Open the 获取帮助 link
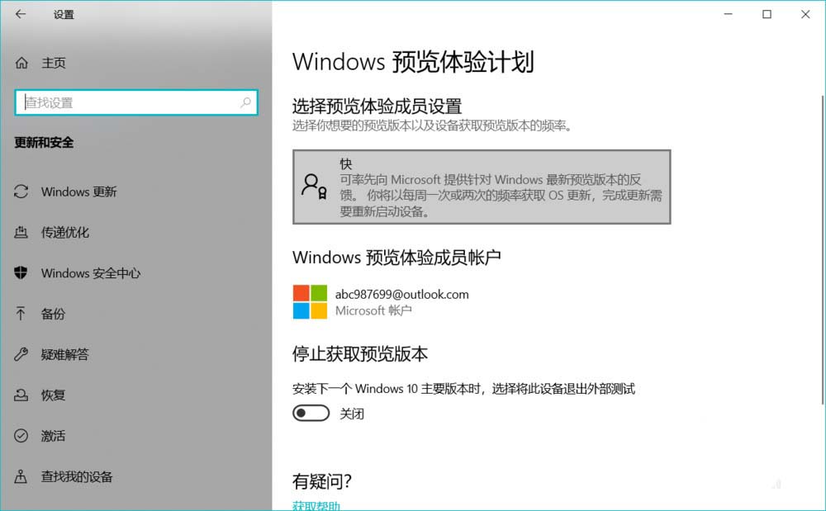This screenshot has width=826, height=511. [316, 506]
